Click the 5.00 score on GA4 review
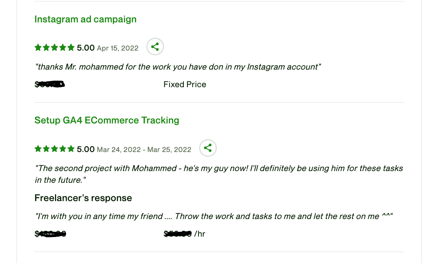Screen dimensions: 427x263 [86, 149]
